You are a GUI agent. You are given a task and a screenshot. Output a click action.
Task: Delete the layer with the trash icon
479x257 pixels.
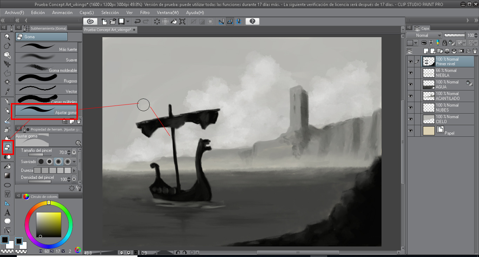[x=474, y=51]
